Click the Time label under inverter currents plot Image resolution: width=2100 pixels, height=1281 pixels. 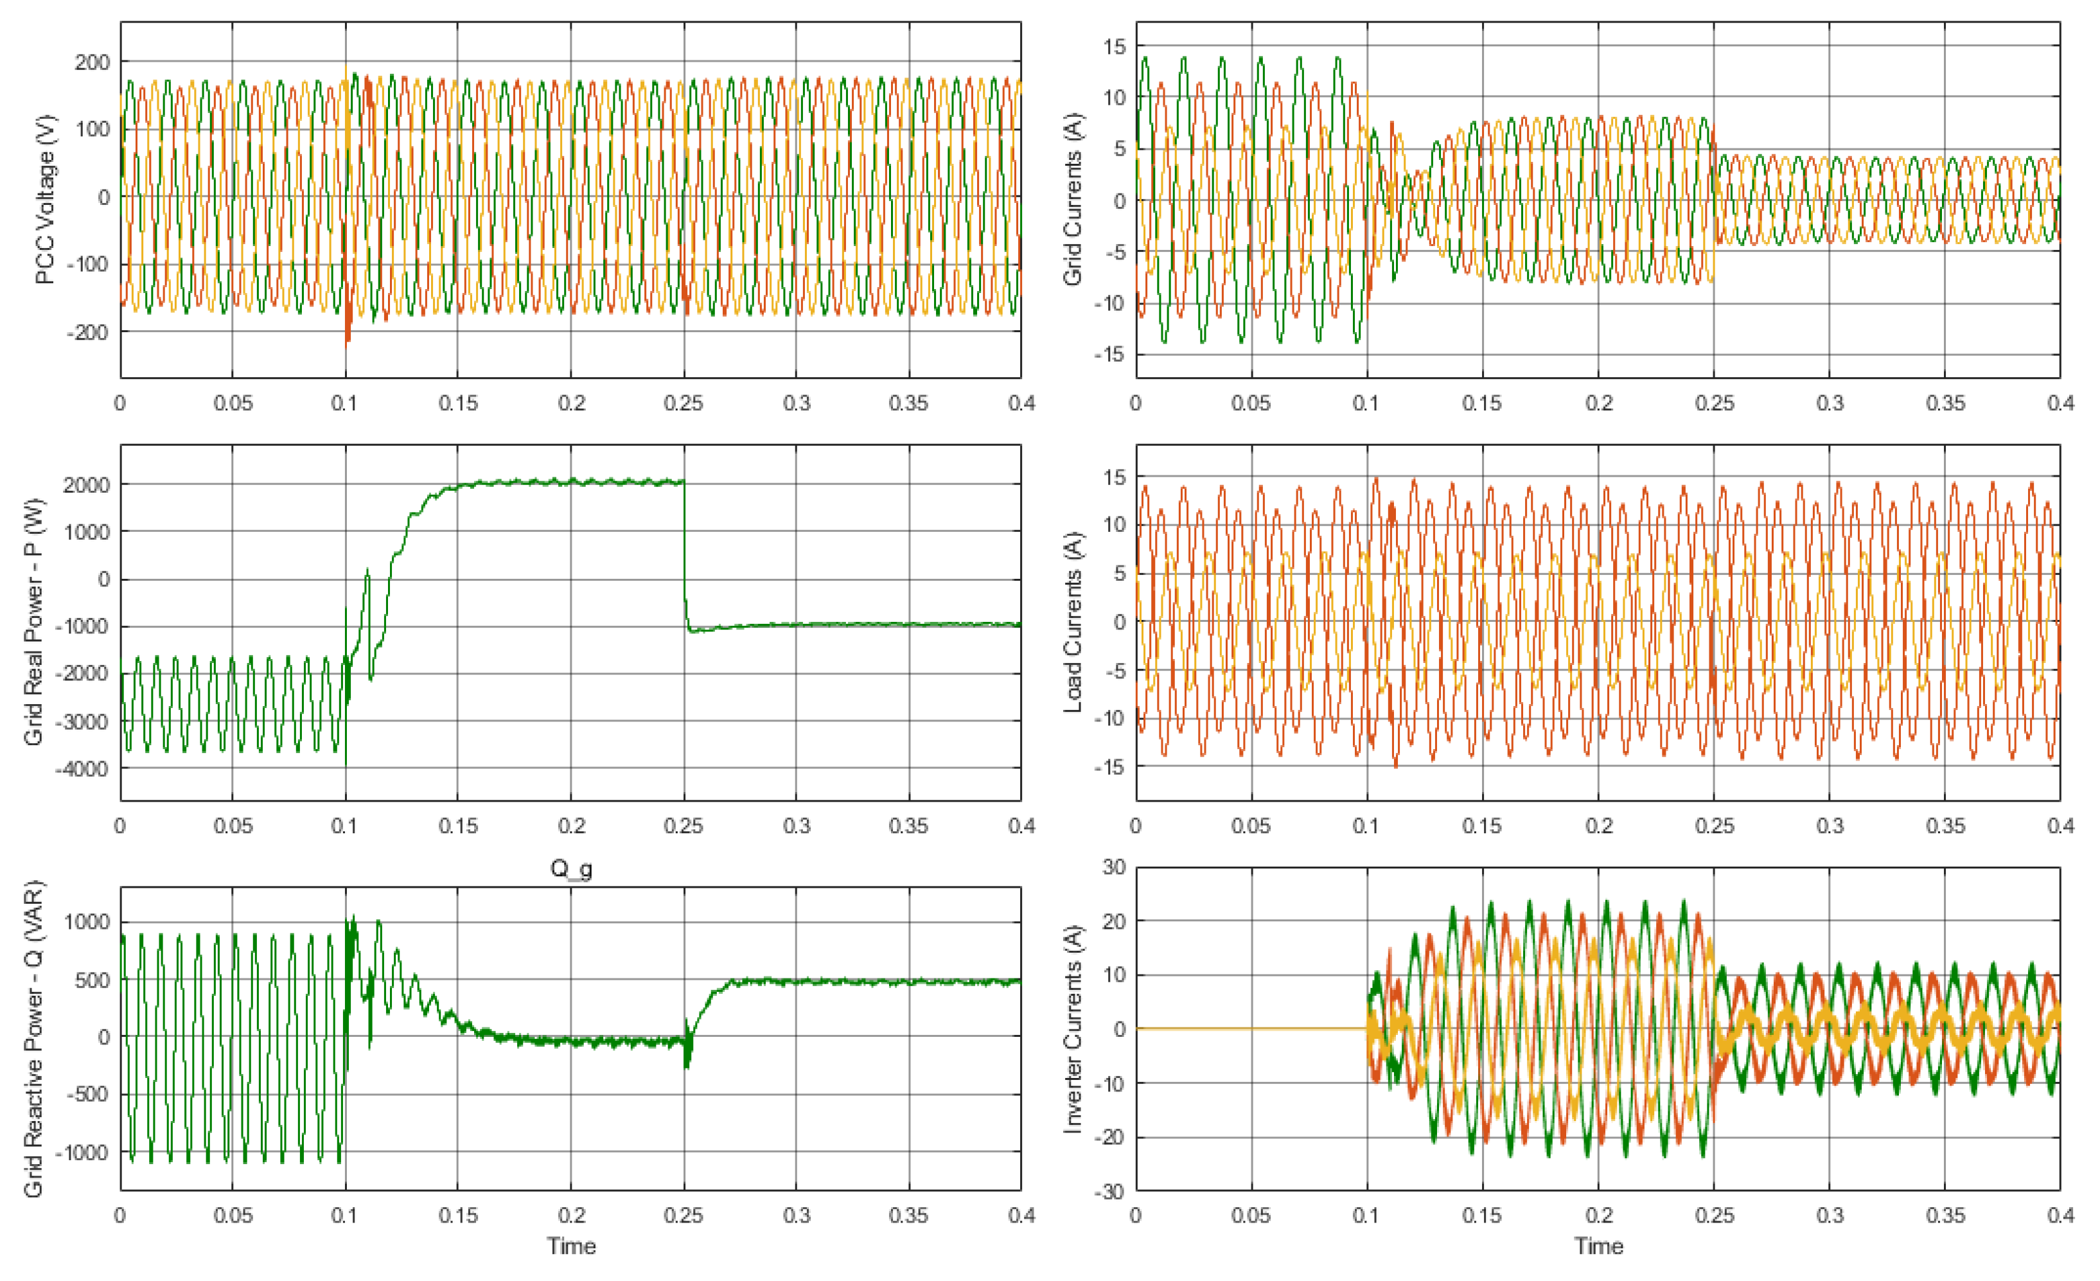[x=1598, y=1246]
